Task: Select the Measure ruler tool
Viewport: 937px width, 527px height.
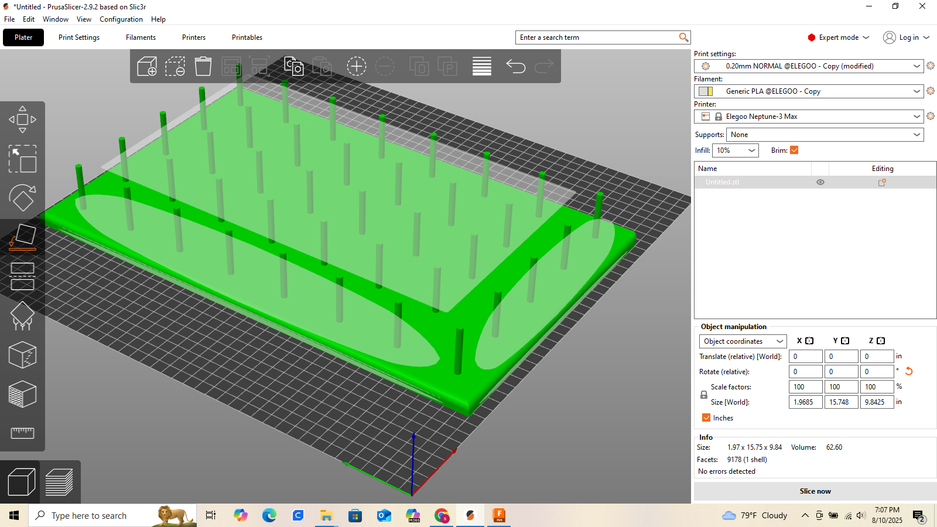Action: pos(22,433)
